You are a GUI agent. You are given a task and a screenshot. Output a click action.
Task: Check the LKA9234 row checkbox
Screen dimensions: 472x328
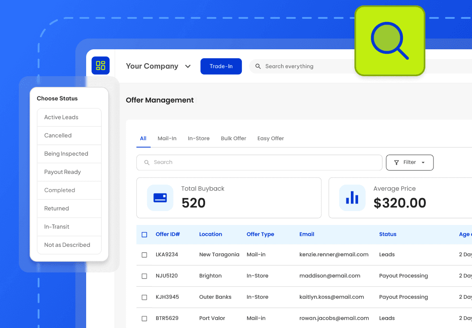pyautogui.click(x=144, y=255)
